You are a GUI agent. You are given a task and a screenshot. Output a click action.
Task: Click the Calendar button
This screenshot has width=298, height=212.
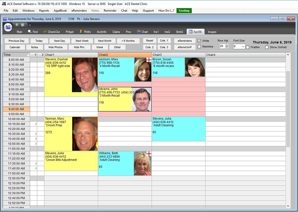[15, 47]
